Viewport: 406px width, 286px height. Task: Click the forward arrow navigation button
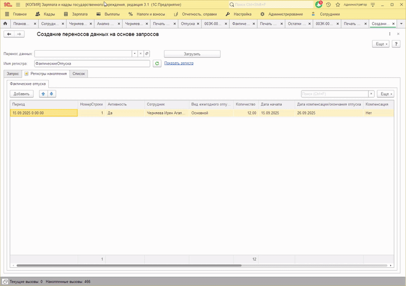19,34
